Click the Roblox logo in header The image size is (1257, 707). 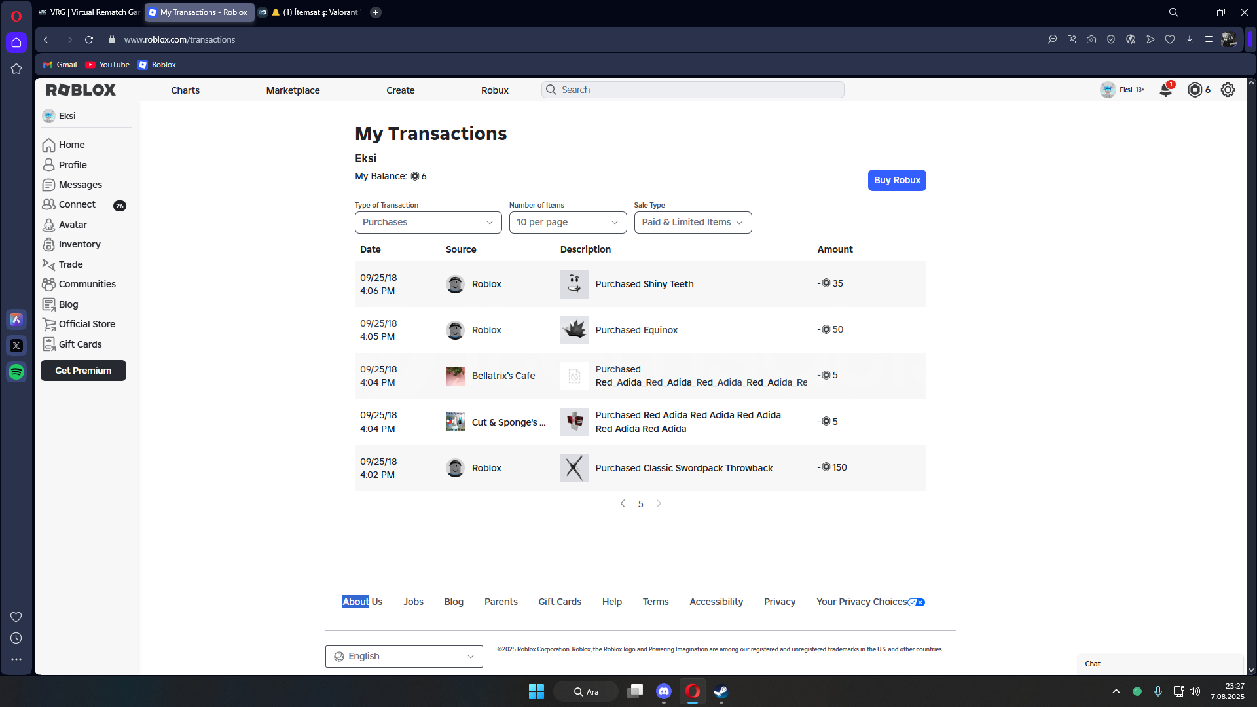[81, 90]
